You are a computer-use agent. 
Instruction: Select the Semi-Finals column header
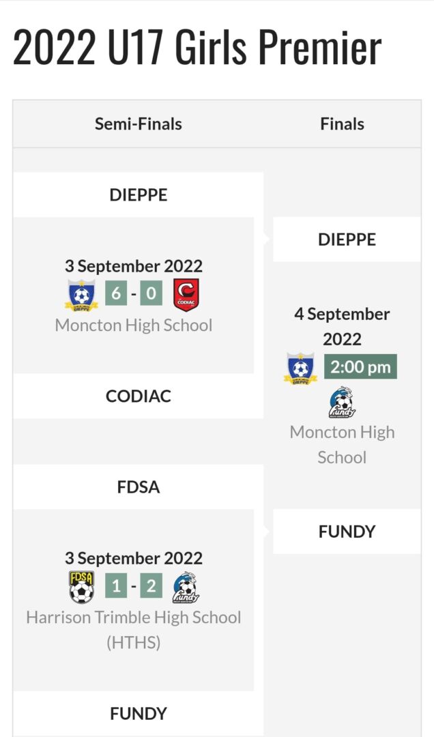click(x=139, y=124)
